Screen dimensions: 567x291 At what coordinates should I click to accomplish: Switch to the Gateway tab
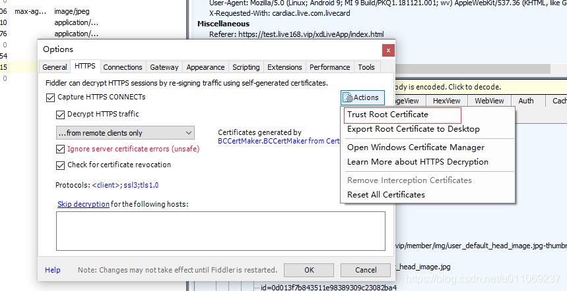pyautogui.click(x=164, y=67)
